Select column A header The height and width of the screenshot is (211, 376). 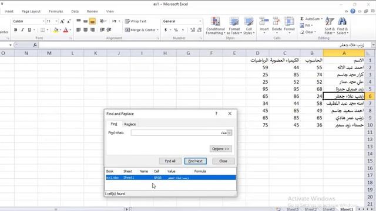click(344, 53)
